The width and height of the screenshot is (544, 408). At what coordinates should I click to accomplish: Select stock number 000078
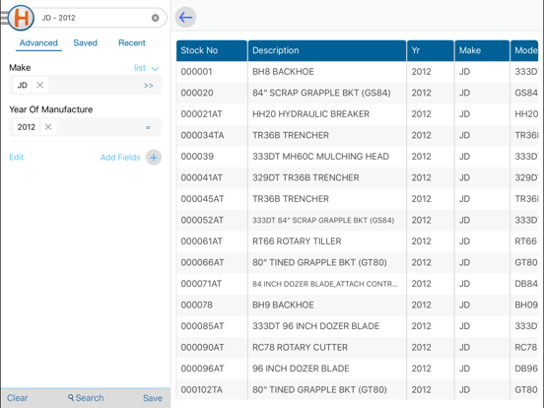(196, 305)
